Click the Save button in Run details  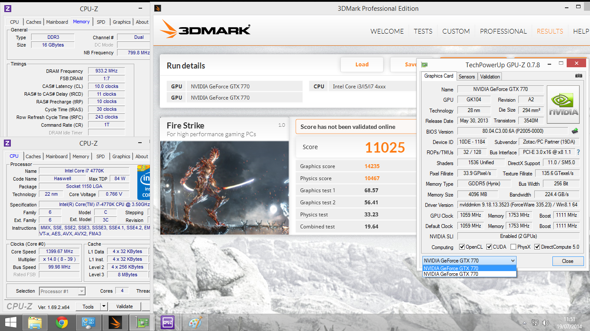(404, 64)
